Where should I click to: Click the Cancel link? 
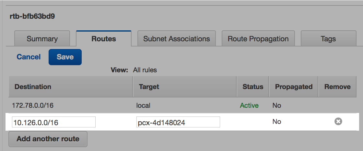29,57
